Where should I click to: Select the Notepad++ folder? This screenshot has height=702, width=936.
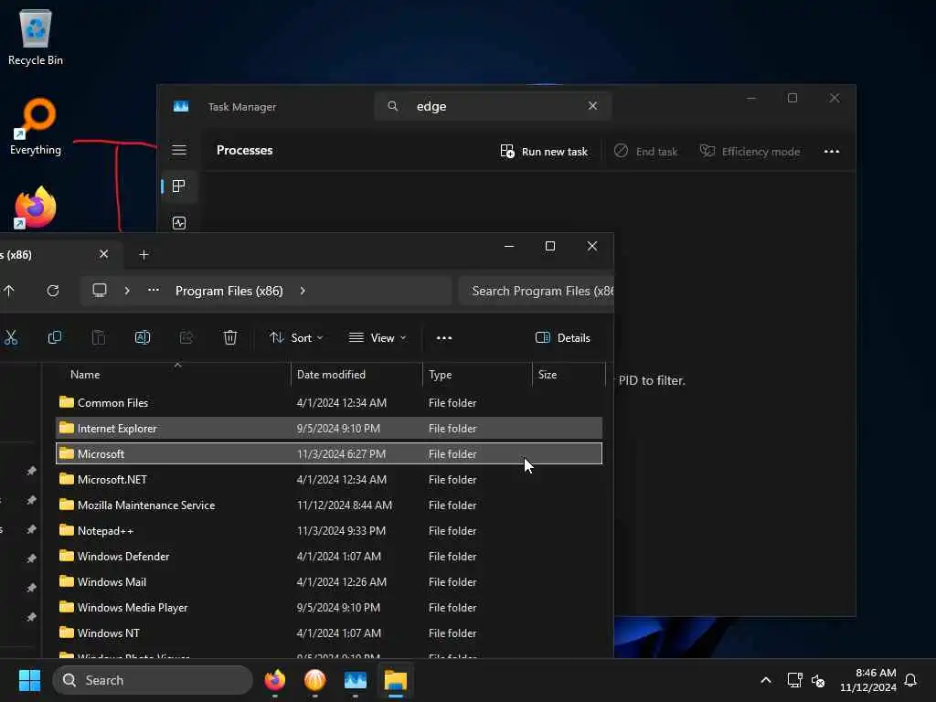pyautogui.click(x=329, y=531)
